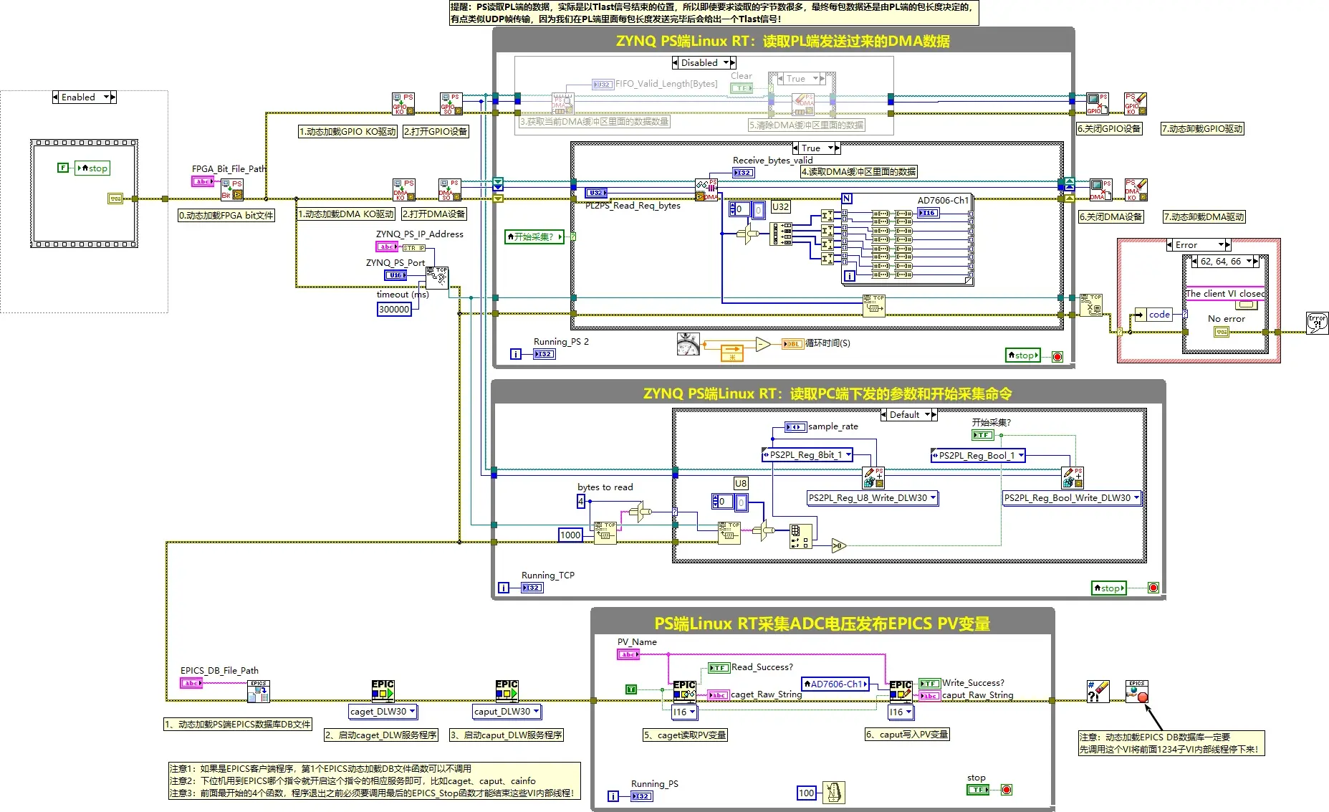Select the unload GPIO KO driver icon

(1136, 103)
